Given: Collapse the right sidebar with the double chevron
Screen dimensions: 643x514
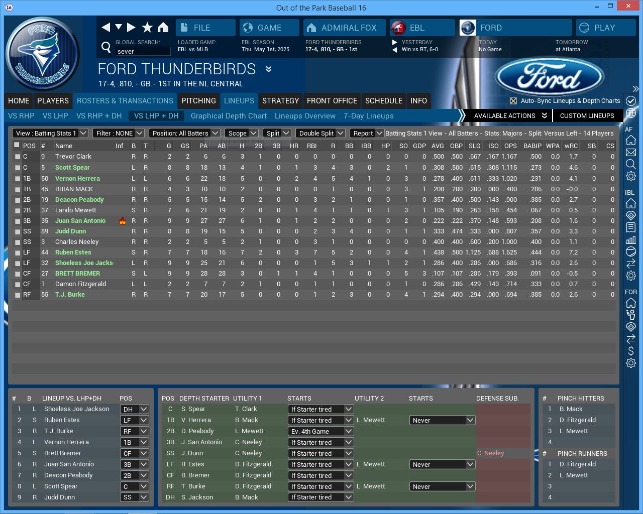Looking at the screenshot, I should [635, 89].
